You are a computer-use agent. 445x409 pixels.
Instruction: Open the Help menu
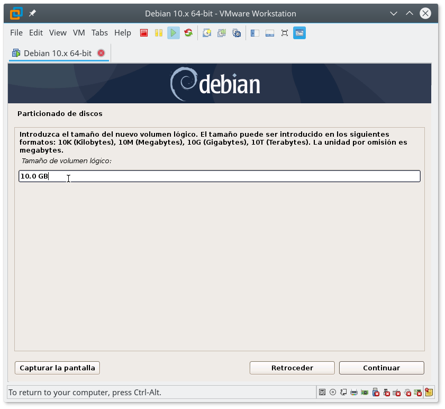[x=123, y=33]
